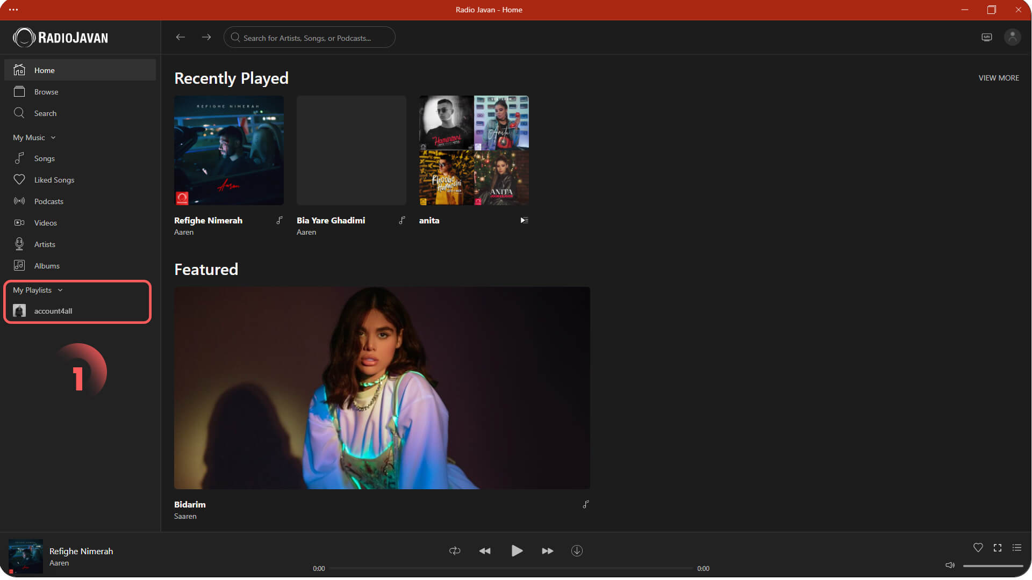Click the forward navigation arrow
The height and width of the screenshot is (580, 1032).
(206, 38)
